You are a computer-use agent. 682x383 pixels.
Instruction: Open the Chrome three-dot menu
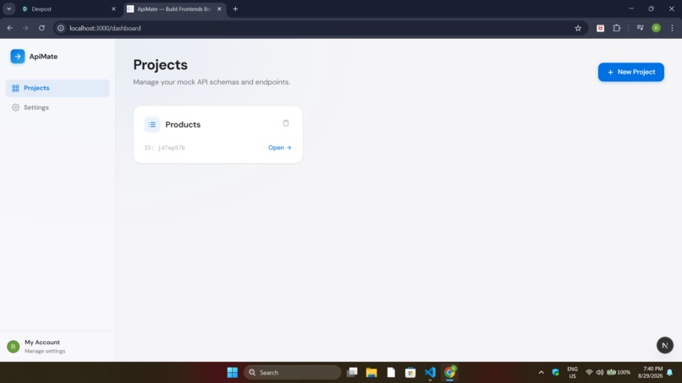tap(672, 28)
